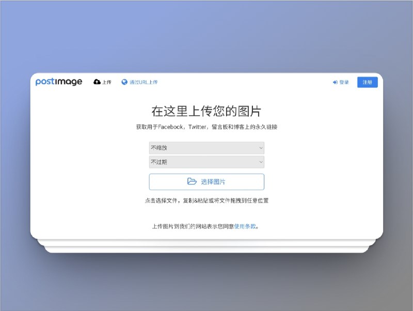413x311 pixels.
Task: Click the globe icon next to 通过URL上传
Action: [124, 82]
